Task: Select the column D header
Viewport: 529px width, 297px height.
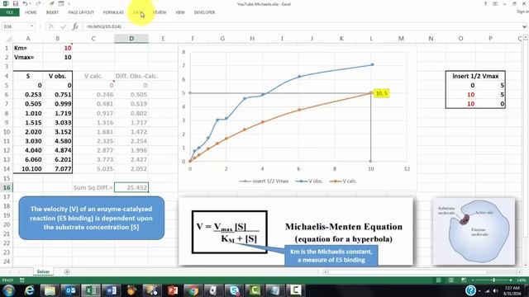Action: (131, 39)
